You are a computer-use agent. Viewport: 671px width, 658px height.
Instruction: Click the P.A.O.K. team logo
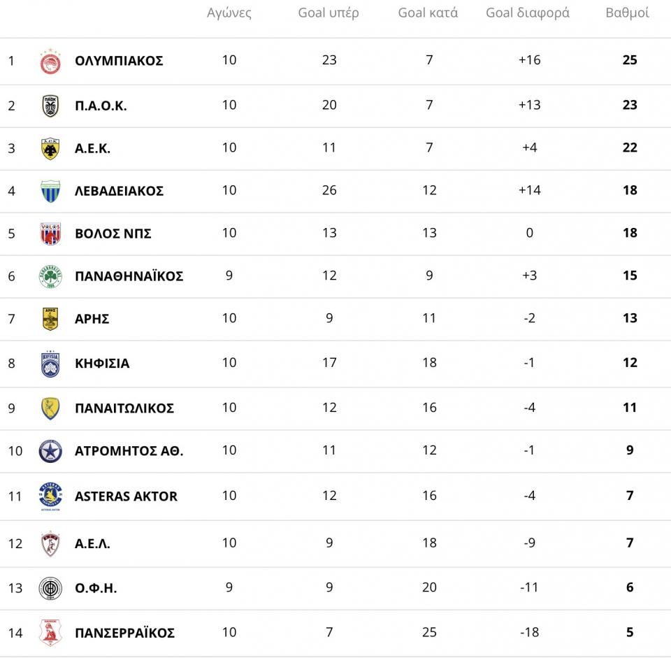(x=50, y=106)
